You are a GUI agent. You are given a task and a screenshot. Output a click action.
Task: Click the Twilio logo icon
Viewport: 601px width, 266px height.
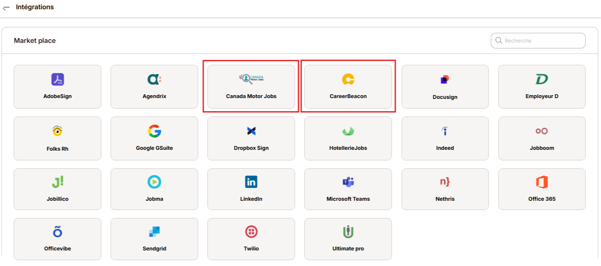tap(251, 231)
